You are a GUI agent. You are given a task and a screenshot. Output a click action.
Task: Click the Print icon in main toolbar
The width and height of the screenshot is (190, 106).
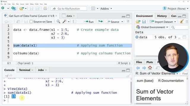[x=45, y=9]
